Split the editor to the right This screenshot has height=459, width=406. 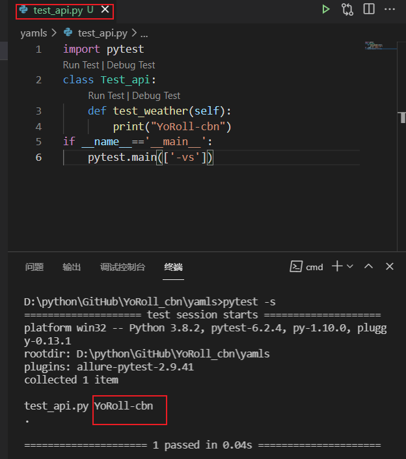[369, 8]
